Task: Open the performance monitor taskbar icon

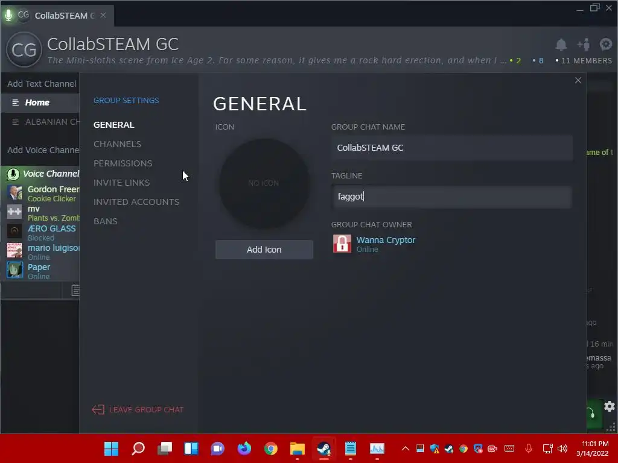Action: [x=377, y=449]
